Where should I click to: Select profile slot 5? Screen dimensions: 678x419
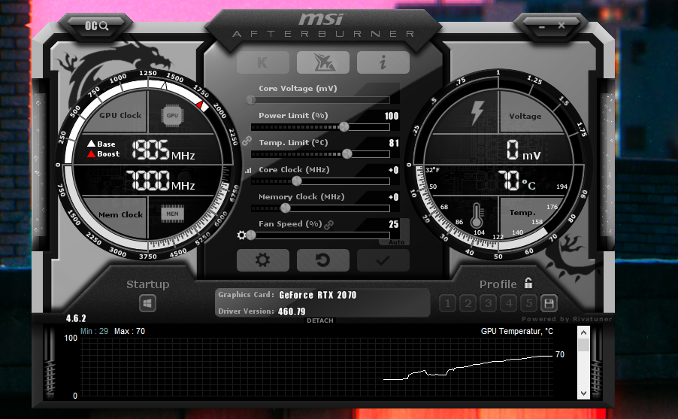[x=529, y=303]
